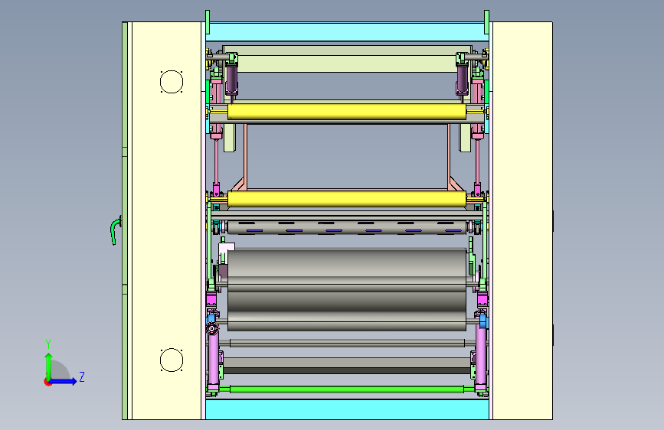Select the top cyan cross beam
This screenshot has height=430, width=664.
coord(347,31)
